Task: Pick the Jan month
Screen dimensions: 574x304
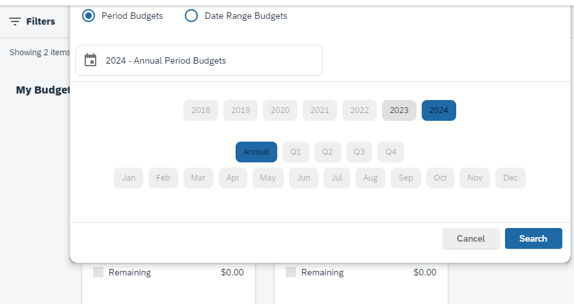Action: 128,178
